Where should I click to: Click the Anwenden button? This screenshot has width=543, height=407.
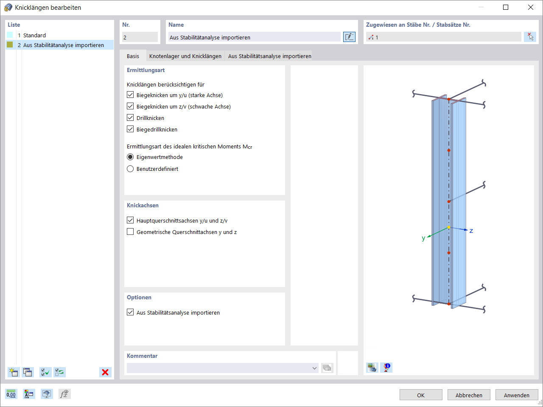[517, 395]
